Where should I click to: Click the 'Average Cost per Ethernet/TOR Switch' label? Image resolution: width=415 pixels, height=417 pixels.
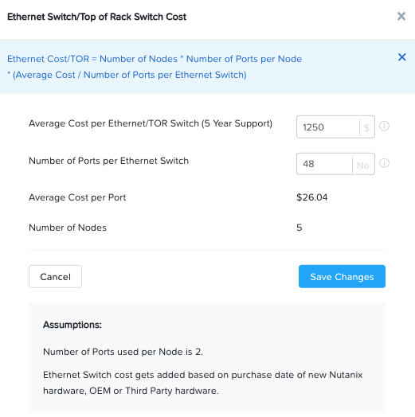[151, 123]
